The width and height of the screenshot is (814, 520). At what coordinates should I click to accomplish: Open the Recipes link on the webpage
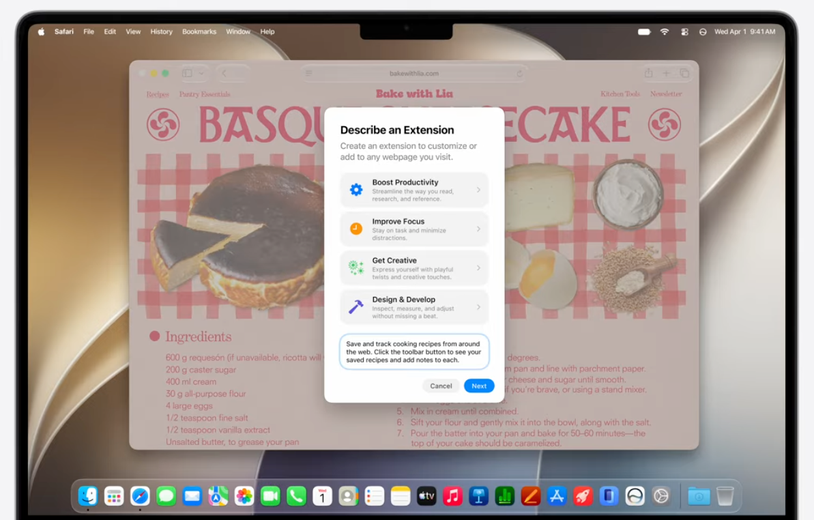pyautogui.click(x=158, y=94)
